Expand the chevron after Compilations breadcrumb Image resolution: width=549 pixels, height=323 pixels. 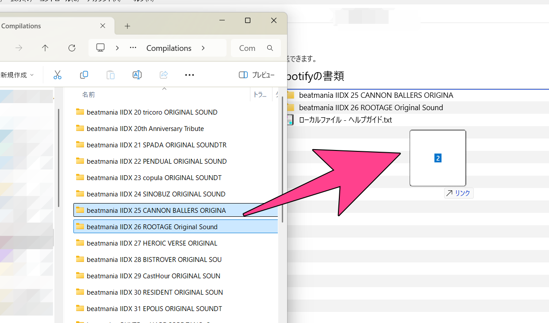(x=203, y=48)
